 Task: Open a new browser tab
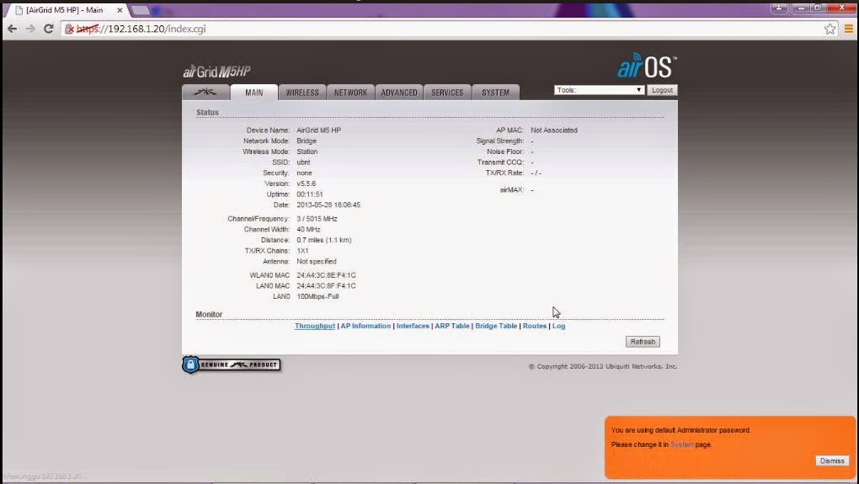[141, 10]
